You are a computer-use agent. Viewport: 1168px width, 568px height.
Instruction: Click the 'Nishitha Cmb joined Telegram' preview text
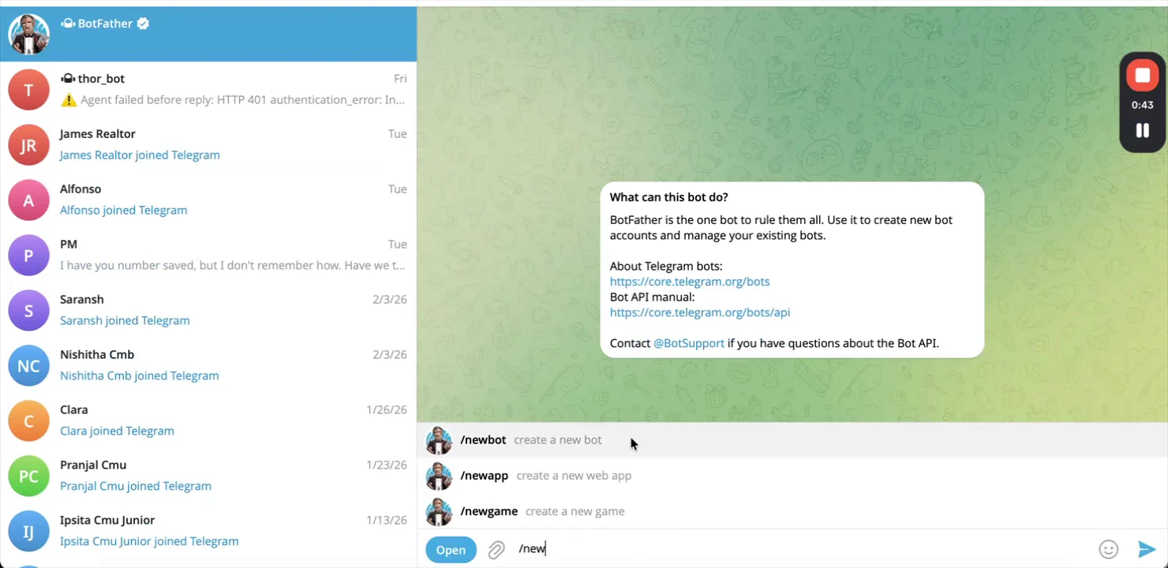click(x=140, y=376)
